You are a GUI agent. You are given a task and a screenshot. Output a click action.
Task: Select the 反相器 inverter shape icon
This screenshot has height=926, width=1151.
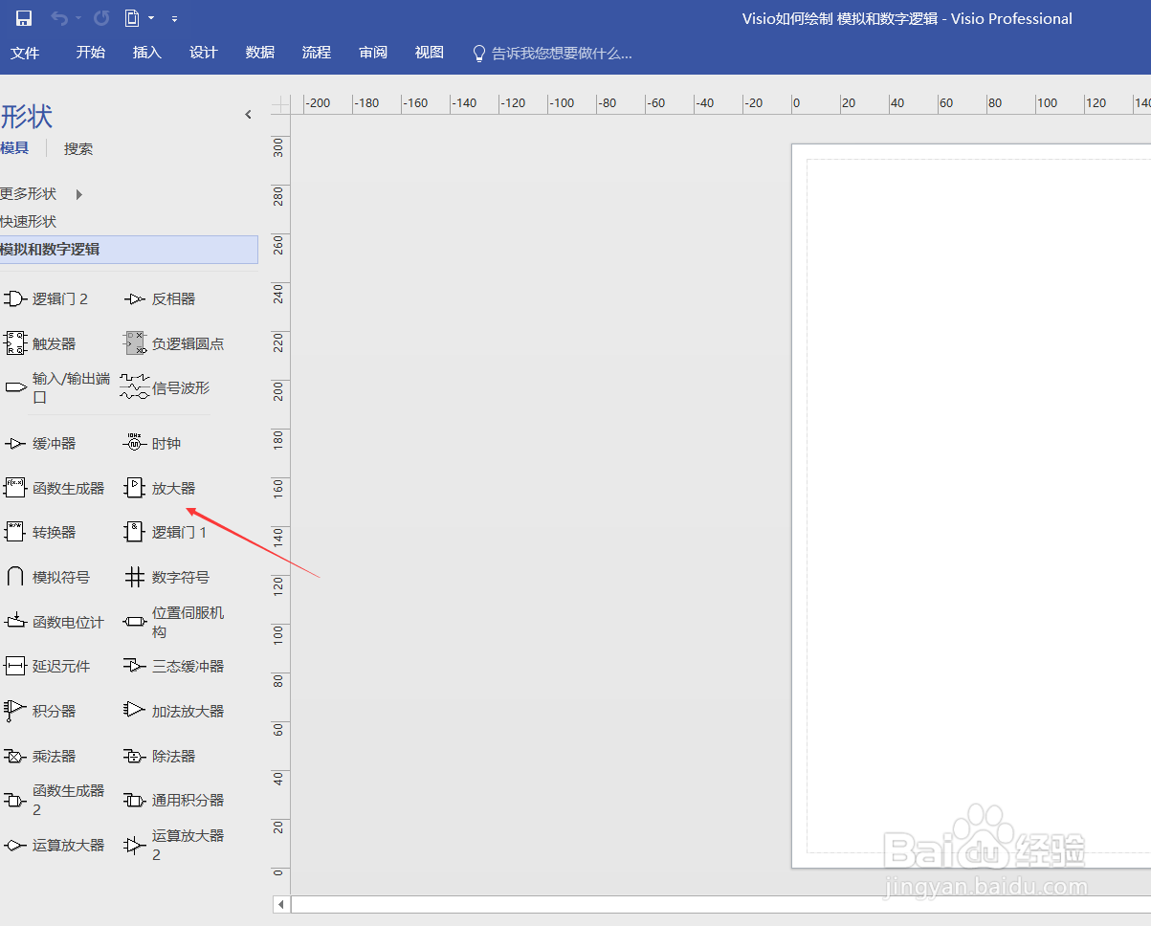pos(135,299)
